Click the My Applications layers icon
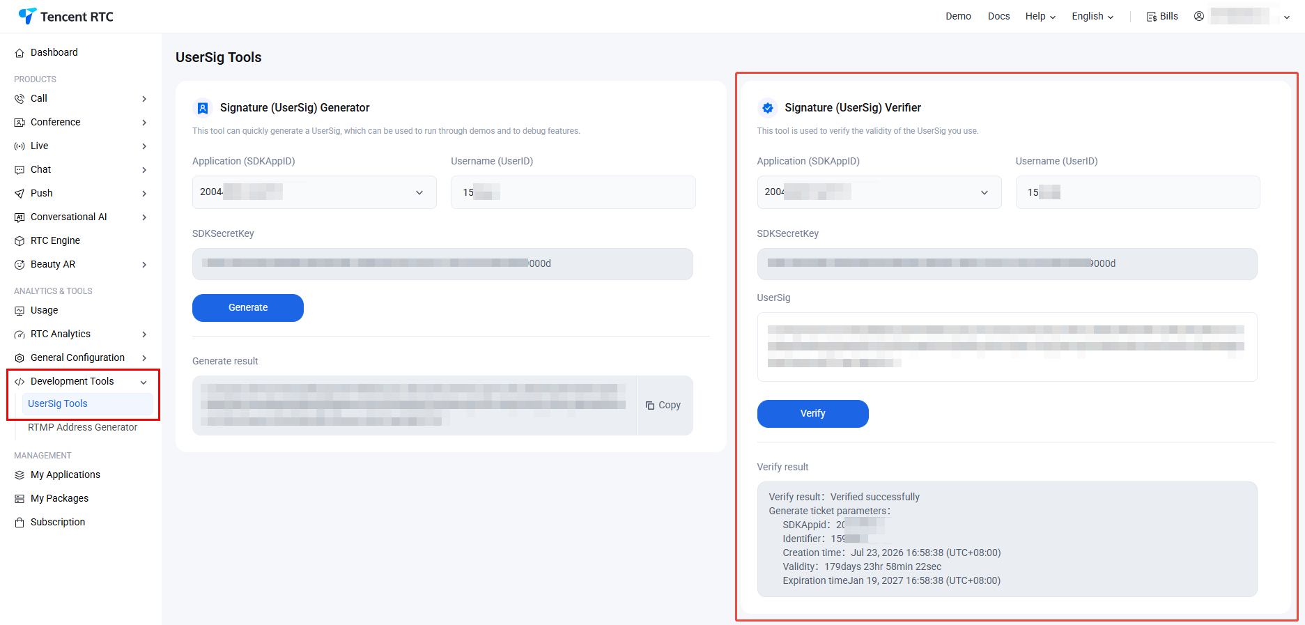 (20, 475)
